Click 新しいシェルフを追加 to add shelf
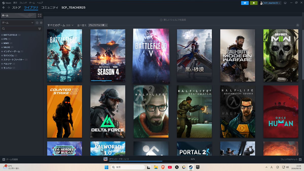This screenshot has width=304, height=171. 173,20
